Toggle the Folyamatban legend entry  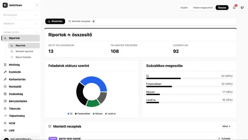click(83, 114)
